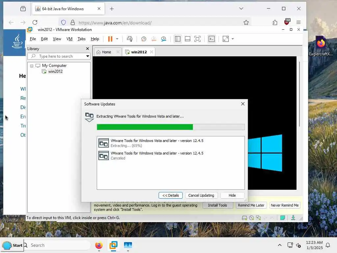Click the network adapter status icon

[258, 218]
